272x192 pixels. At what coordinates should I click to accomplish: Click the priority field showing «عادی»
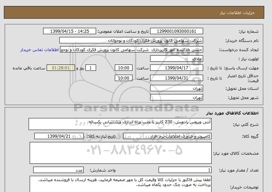coord(176,58)
